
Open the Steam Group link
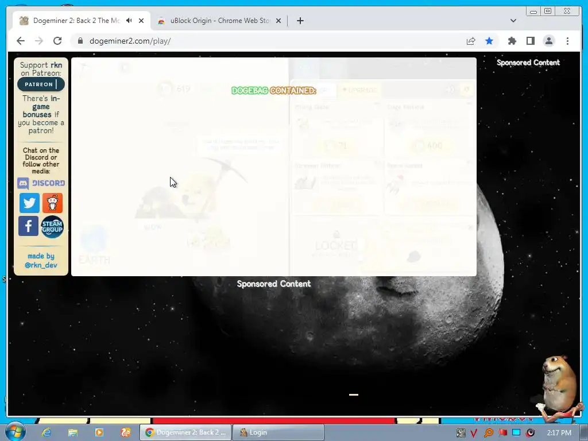pos(52,227)
